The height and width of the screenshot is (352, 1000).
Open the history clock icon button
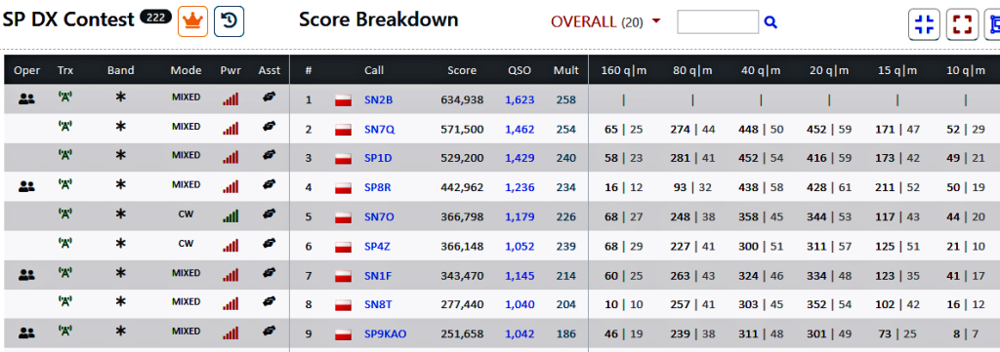click(229, 21)
